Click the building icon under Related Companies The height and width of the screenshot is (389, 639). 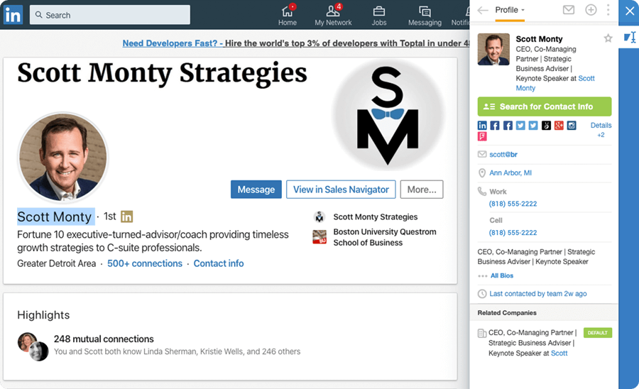[481, 333]
